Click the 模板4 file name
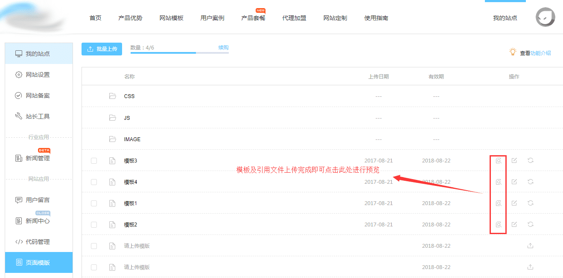 point(131,182)
